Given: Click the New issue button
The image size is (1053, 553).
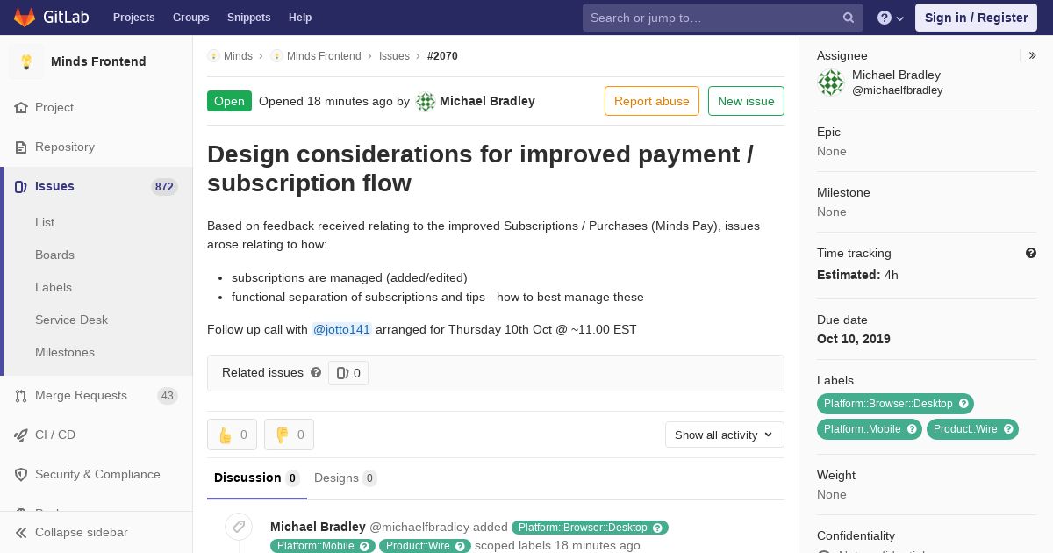Looking at the screenshot, I should point(746,101).
